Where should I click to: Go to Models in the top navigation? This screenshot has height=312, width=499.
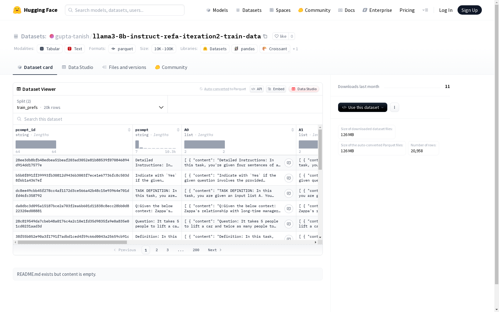pyautogui.click(x=217, y=10)
